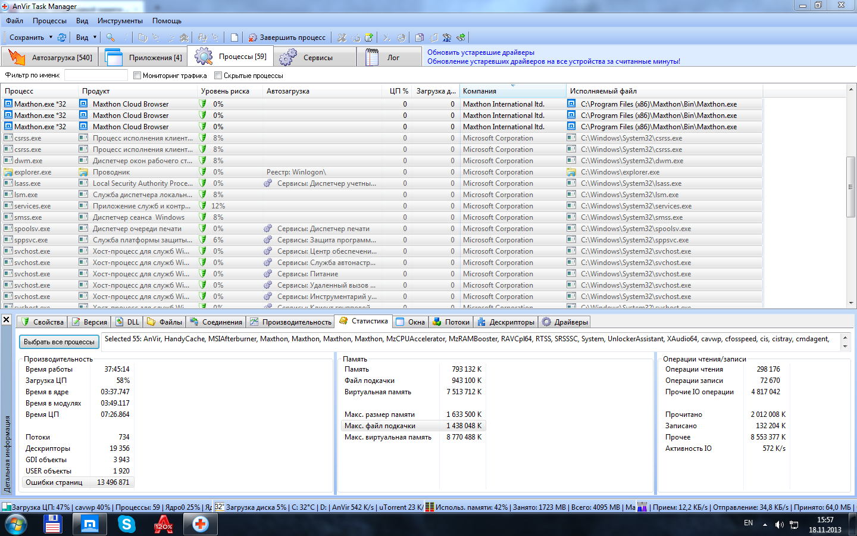Follow the Обновить устаревшие драйверы link
This screenshot has width=857, height=536.
tap(481, 52)
